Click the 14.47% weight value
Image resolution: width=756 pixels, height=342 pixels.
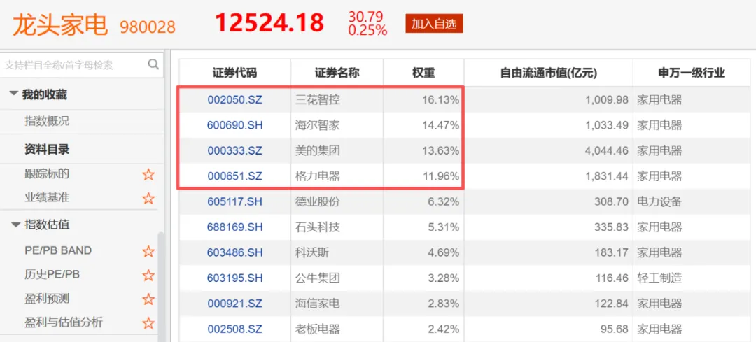(441, 125)
